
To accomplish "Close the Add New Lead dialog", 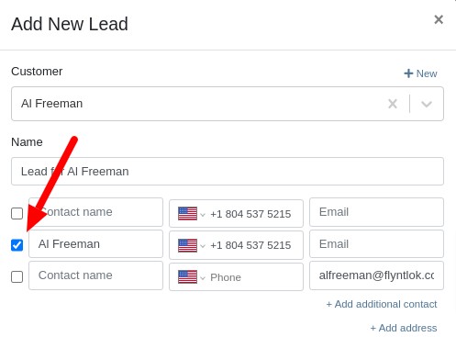I will click(439, 19).
